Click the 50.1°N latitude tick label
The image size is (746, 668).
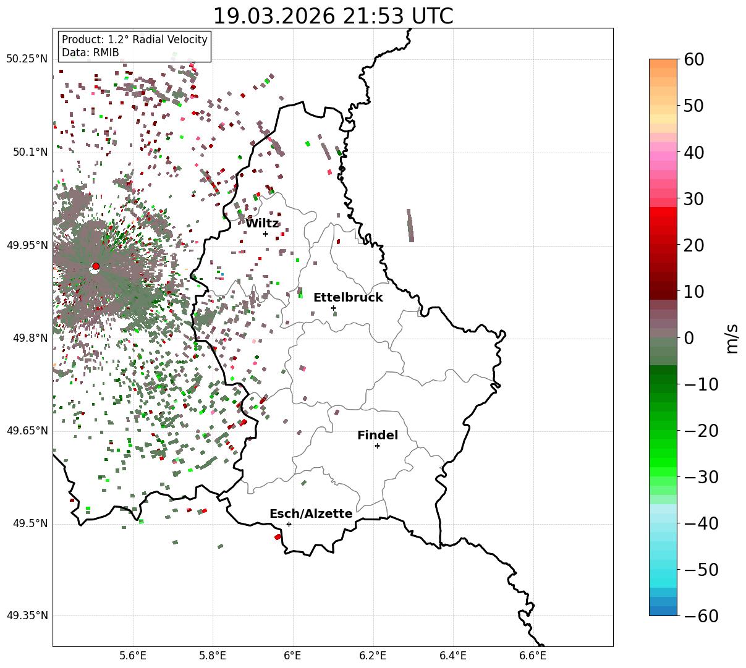click(x=30, y=152)
